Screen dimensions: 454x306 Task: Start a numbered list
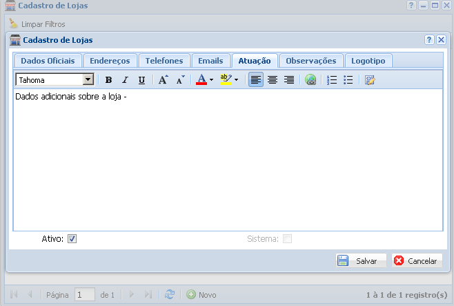(x=332, y=80)
